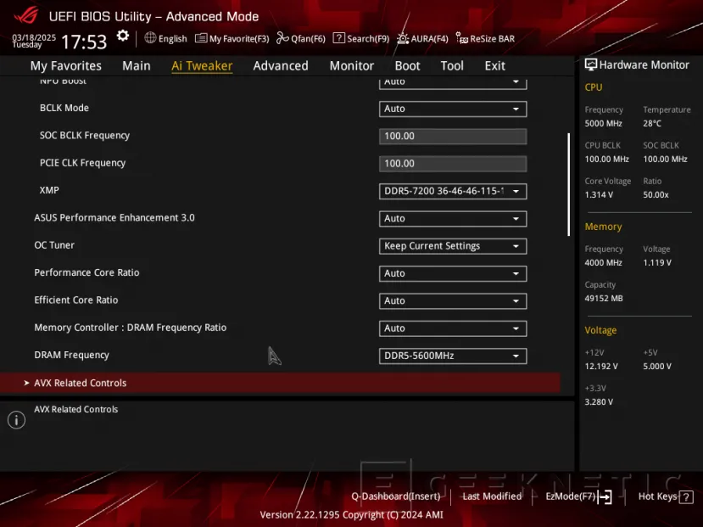The width and height of the screenshot is (703, 527).
Task: Open Efficient Core Ratio dropdown
Action: [453, 301]
